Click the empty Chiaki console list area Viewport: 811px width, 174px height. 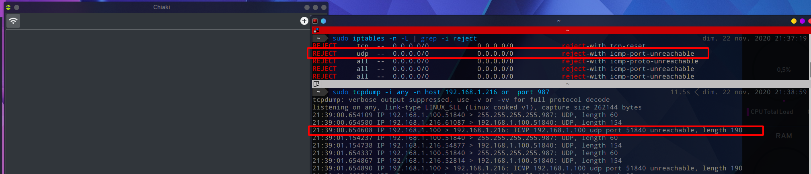pyautogui.click(x=158, y=101)
